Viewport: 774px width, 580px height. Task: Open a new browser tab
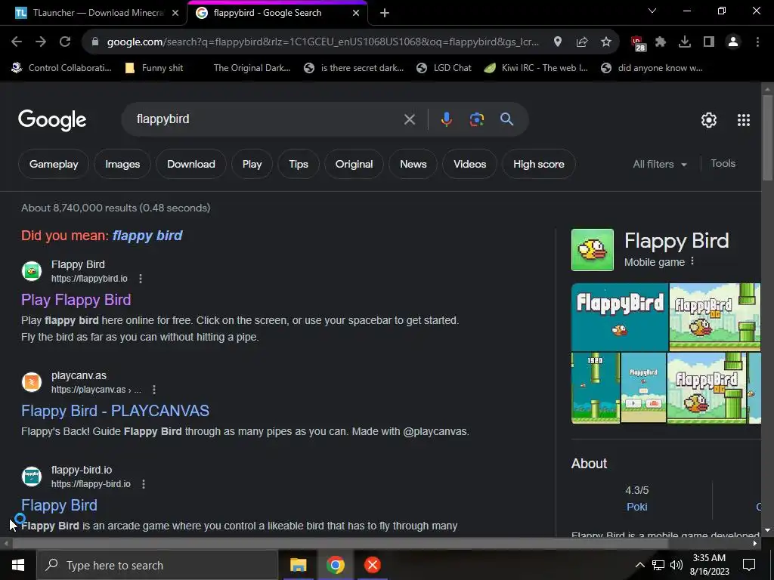pyautogui.click(x=385, y=13)
